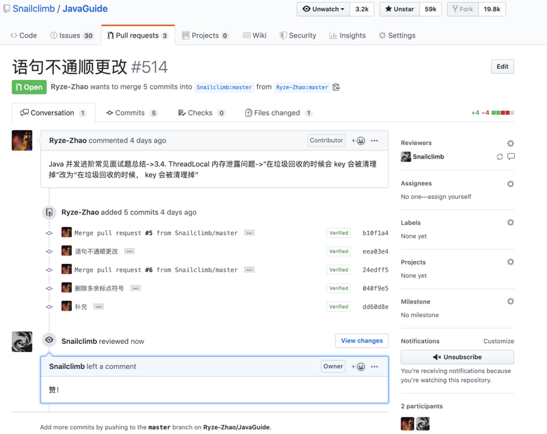Click the View changes button
Screen dimensions: 547x434
click(361, 340)
